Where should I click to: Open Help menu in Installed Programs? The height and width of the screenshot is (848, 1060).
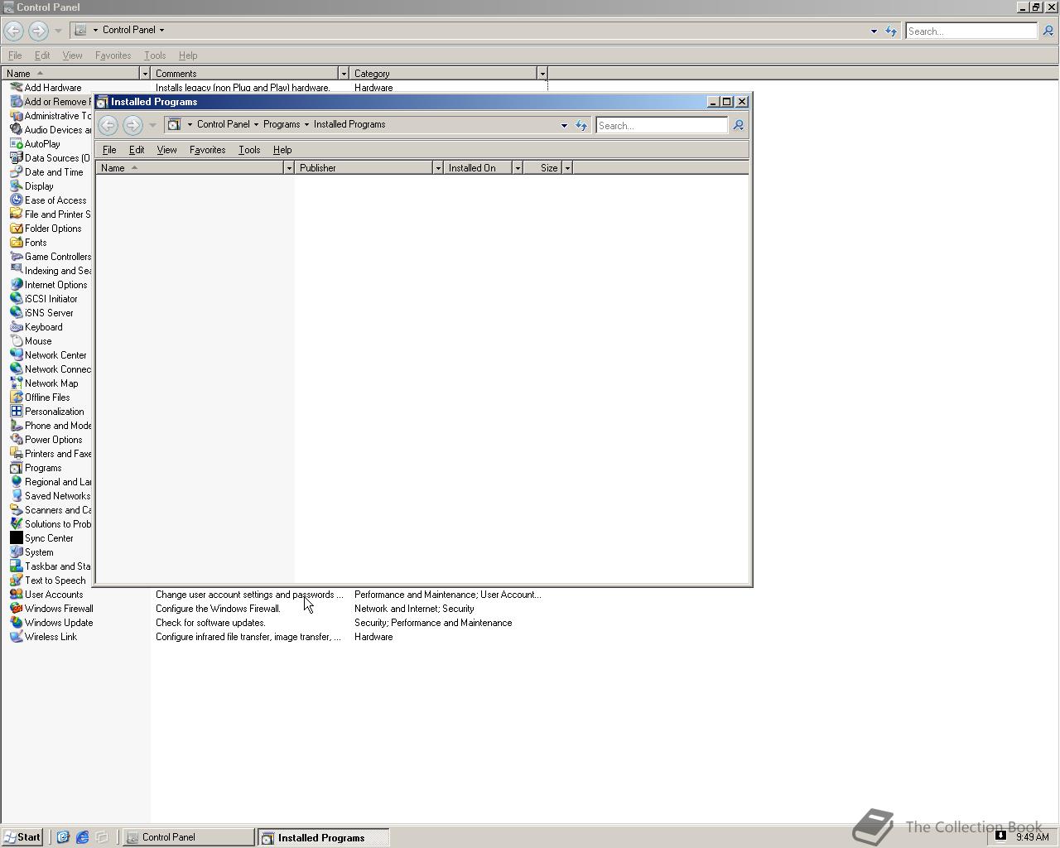click(x=282, y=150)
